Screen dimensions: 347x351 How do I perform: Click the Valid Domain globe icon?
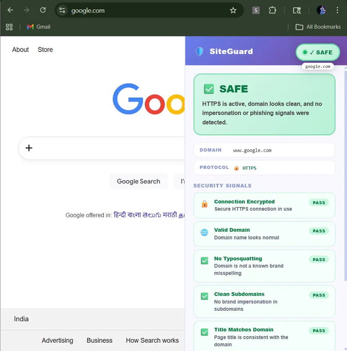204,232
